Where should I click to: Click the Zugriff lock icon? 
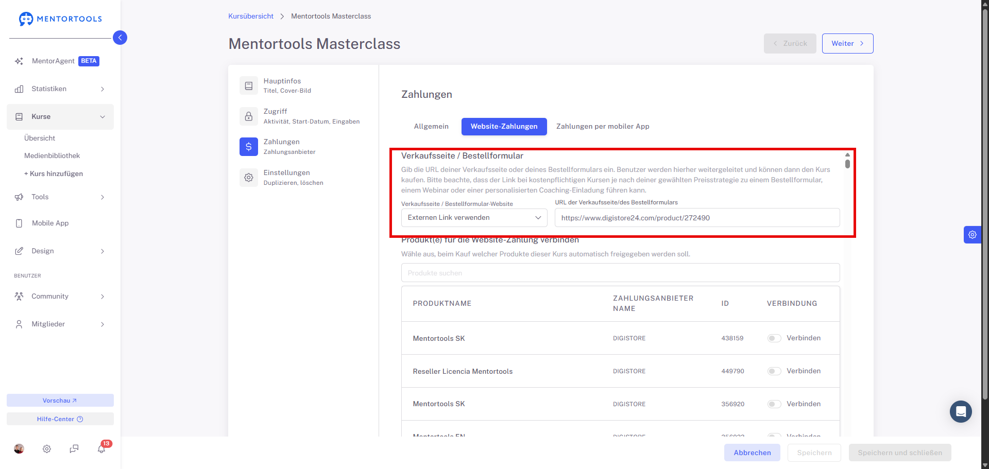click(249, 116)
